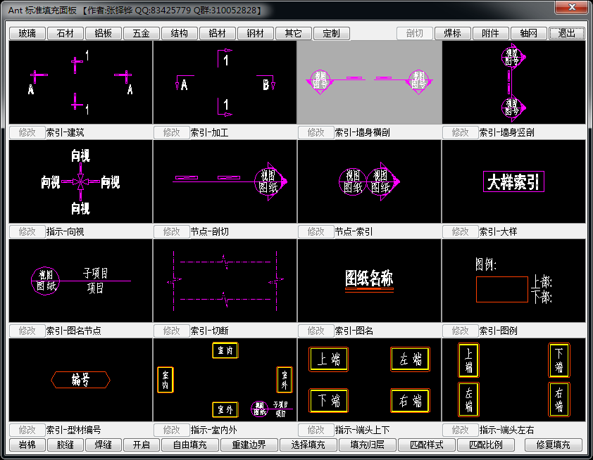
Task: Click the 退出 exit button
Action: [567, 33]
